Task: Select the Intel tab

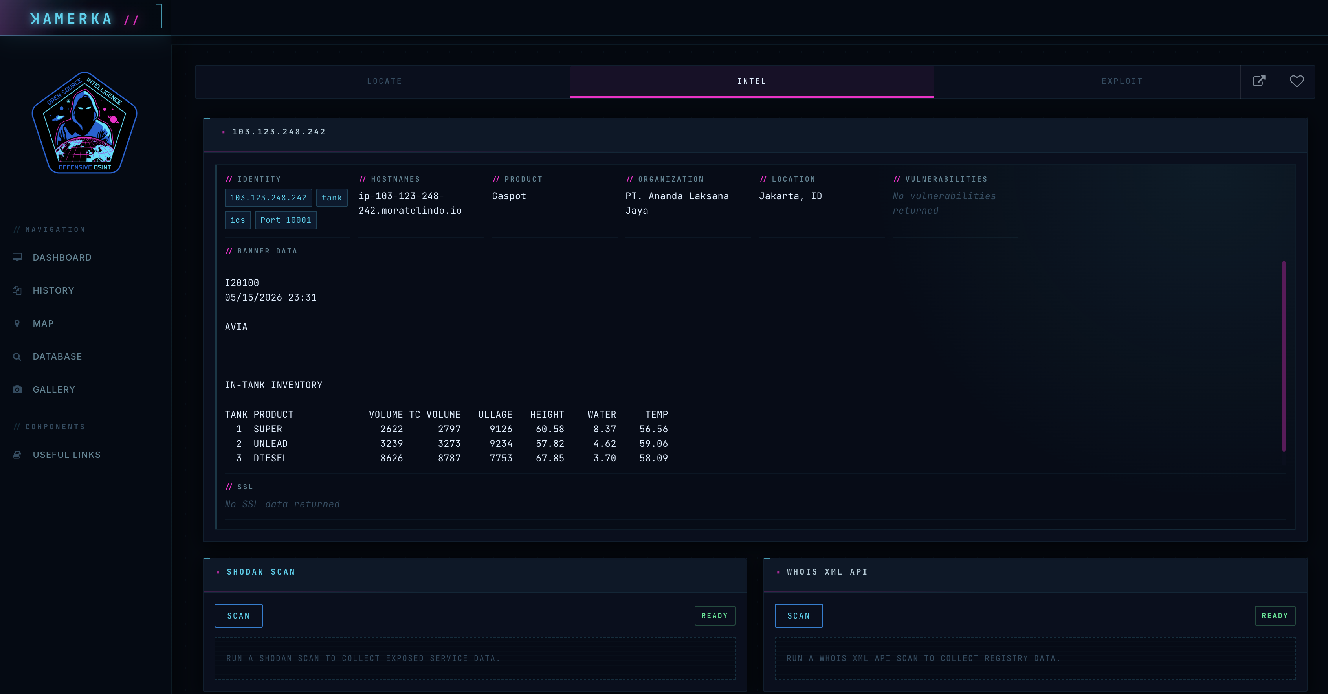Action: 752,81
